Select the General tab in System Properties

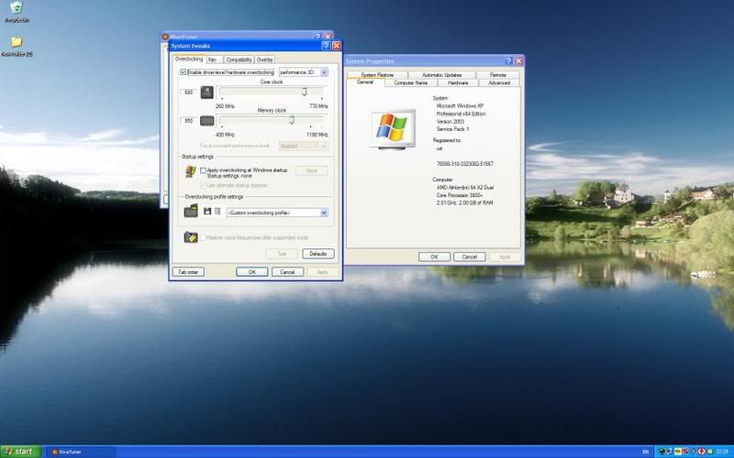365,82
